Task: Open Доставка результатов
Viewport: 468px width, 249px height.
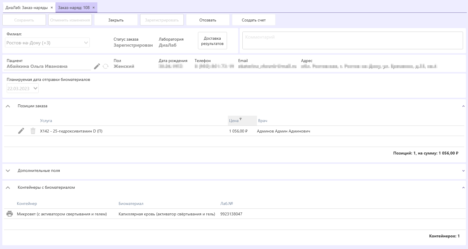Action: pos(212,41)
